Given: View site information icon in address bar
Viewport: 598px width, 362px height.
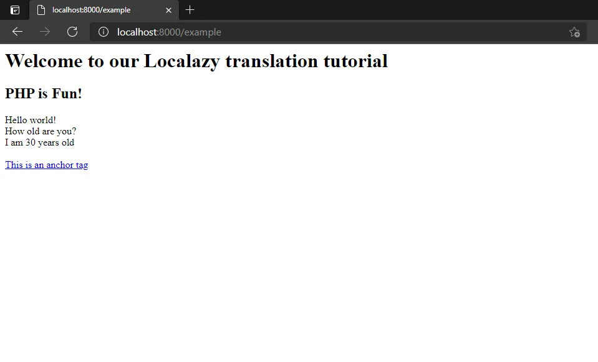Looking at the screenshot, I should coord(104,32).
